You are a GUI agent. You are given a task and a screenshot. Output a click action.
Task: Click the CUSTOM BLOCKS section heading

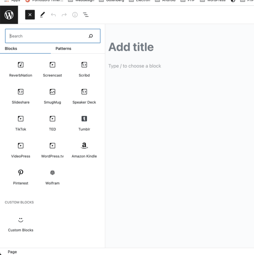[19, 202]
